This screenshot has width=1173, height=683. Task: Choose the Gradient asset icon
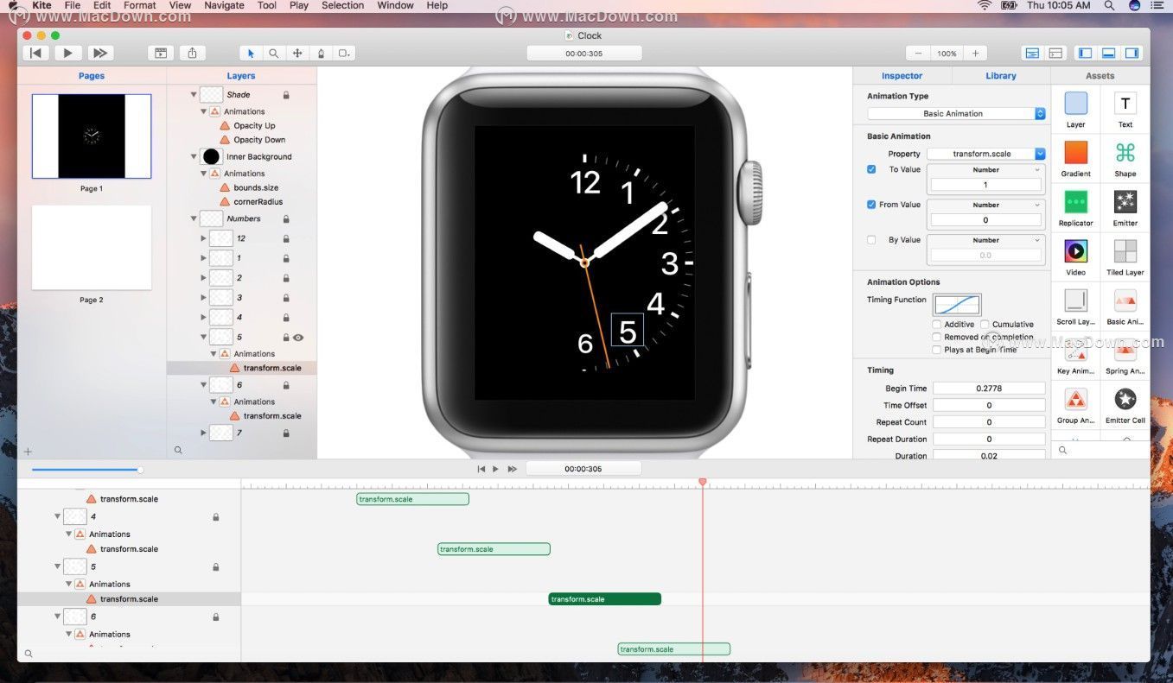[1076, 153]
